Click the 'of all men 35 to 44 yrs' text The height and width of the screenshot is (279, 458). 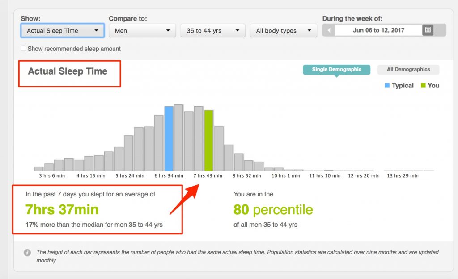(265, 225)
